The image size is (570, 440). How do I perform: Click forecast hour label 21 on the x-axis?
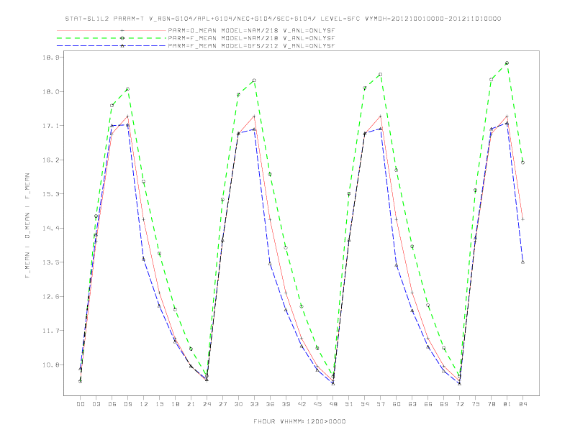[x=191, y=404]
